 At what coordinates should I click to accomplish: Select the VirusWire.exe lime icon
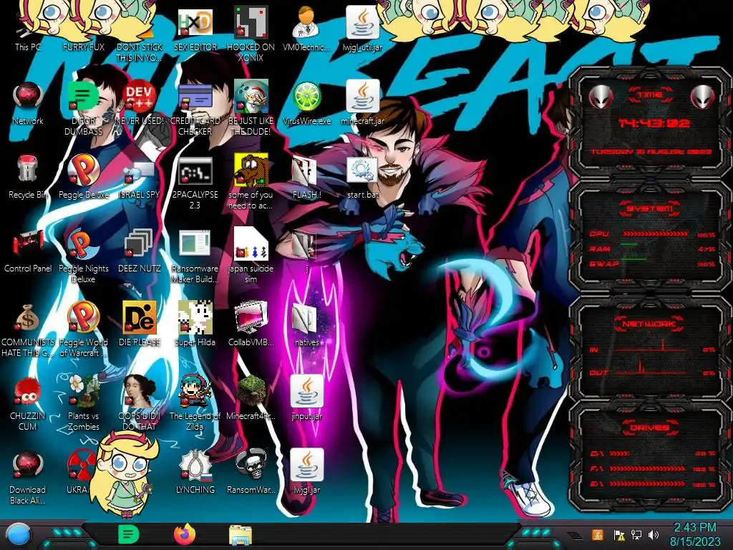coord(306,103)
